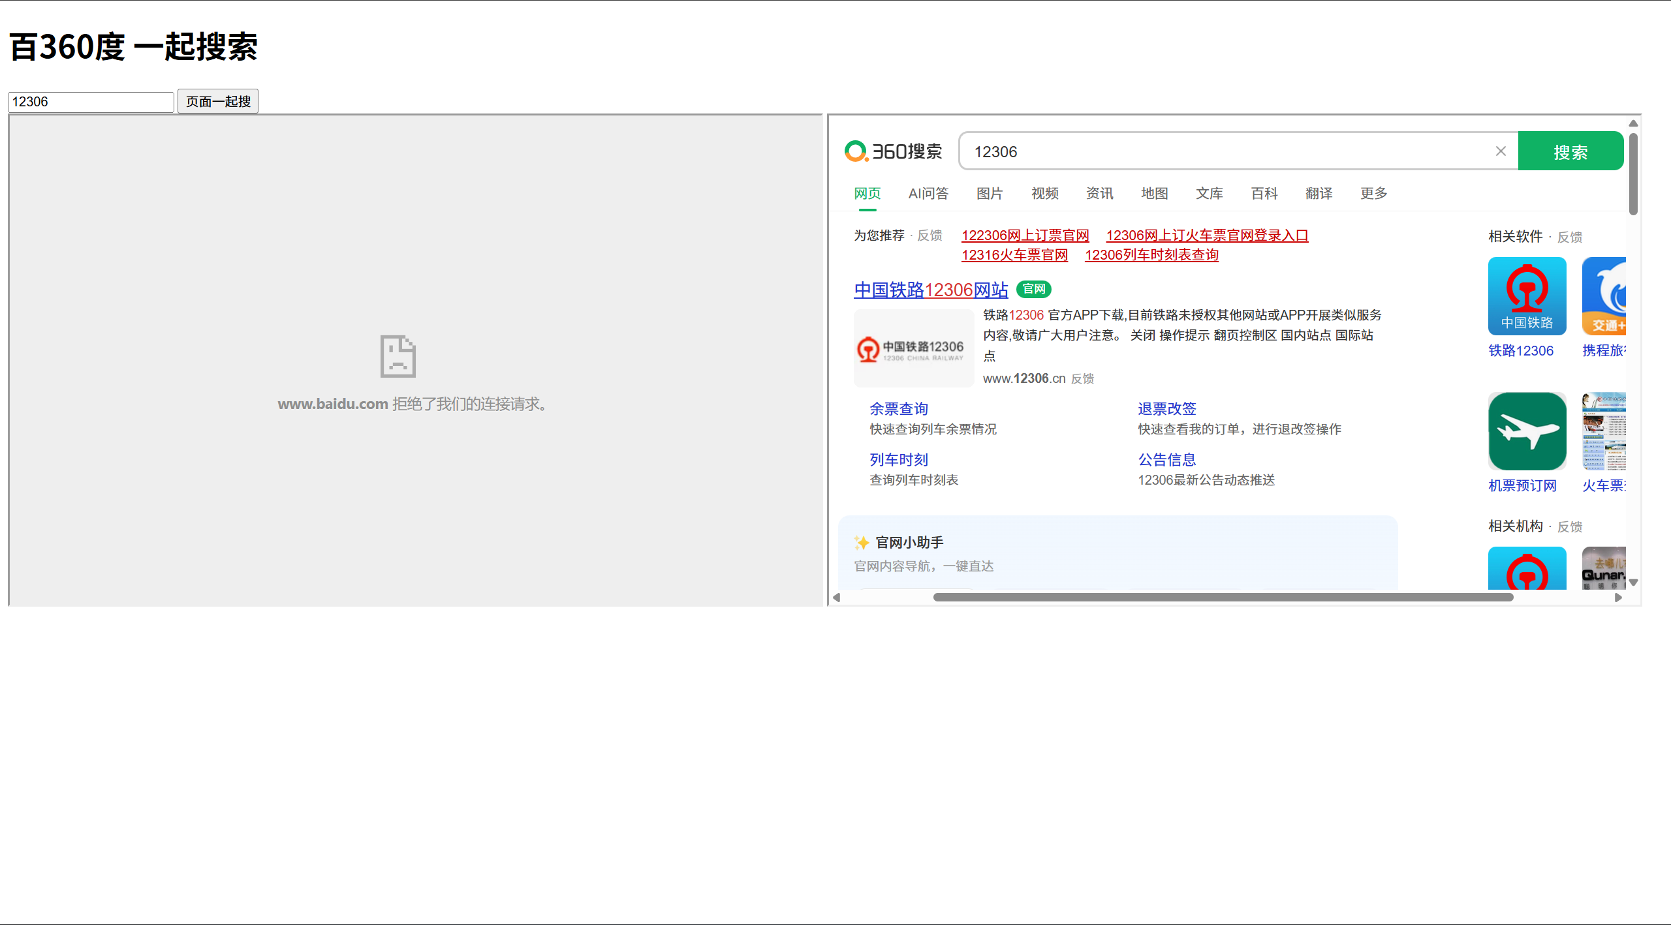Focus the top-left 12306 input field
The width and height of the screenshot is (1671, 925).
pos(91,102)
